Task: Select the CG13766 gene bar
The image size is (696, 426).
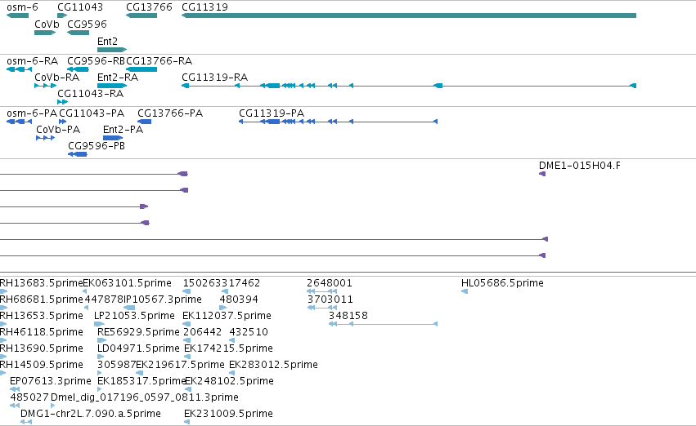Action: coord(141,16)
